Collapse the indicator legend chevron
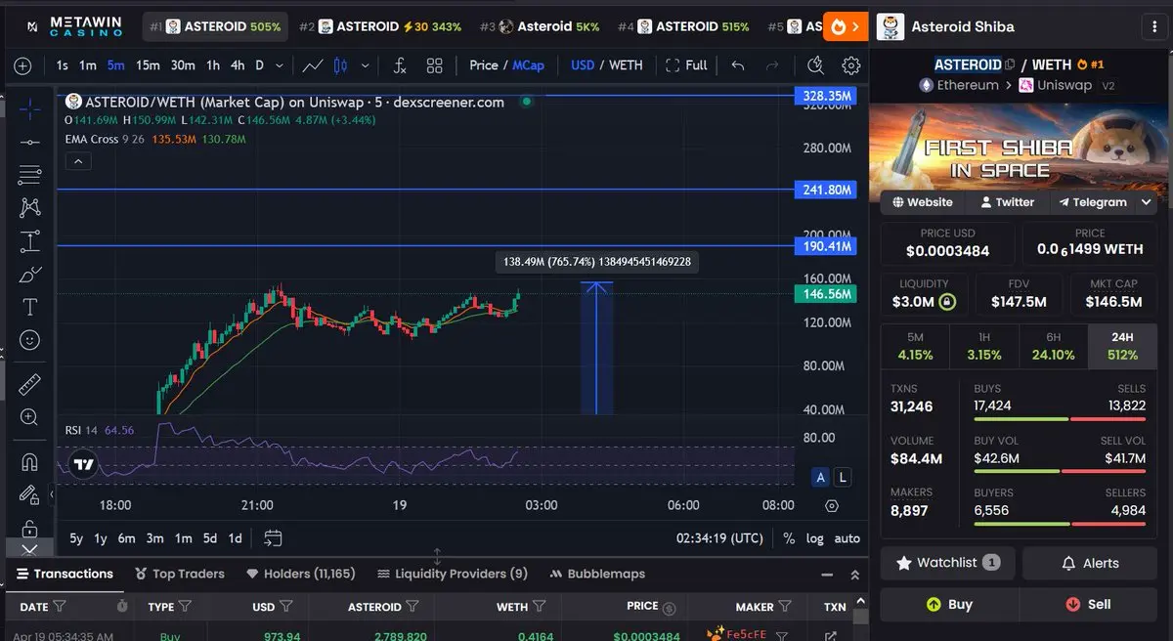This screenshot has width=1173, height=641. pyautogui.click(x=77, y=162)
